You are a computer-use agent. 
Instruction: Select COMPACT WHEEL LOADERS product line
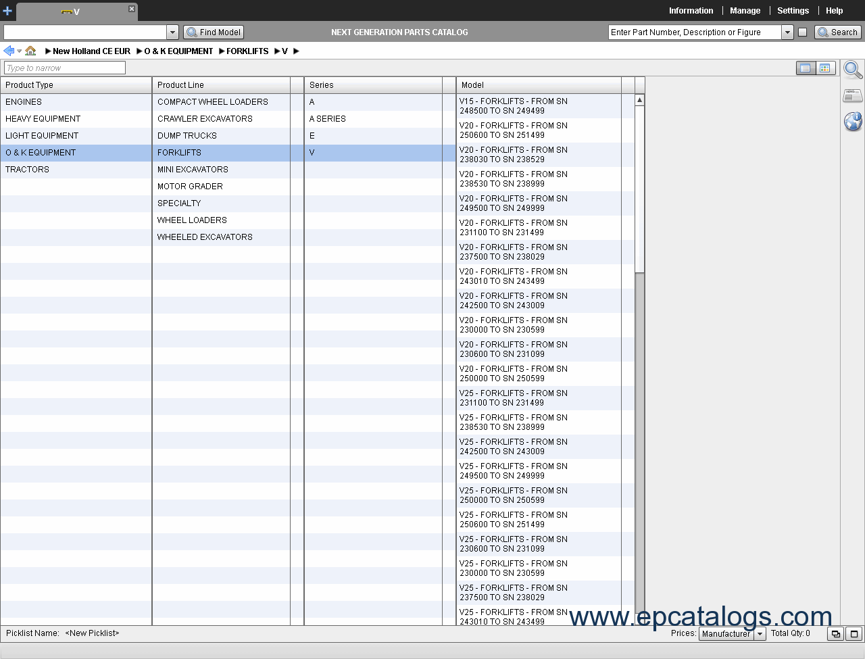(222, 102)
